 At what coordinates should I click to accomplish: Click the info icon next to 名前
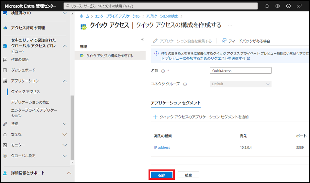(163, 71)
